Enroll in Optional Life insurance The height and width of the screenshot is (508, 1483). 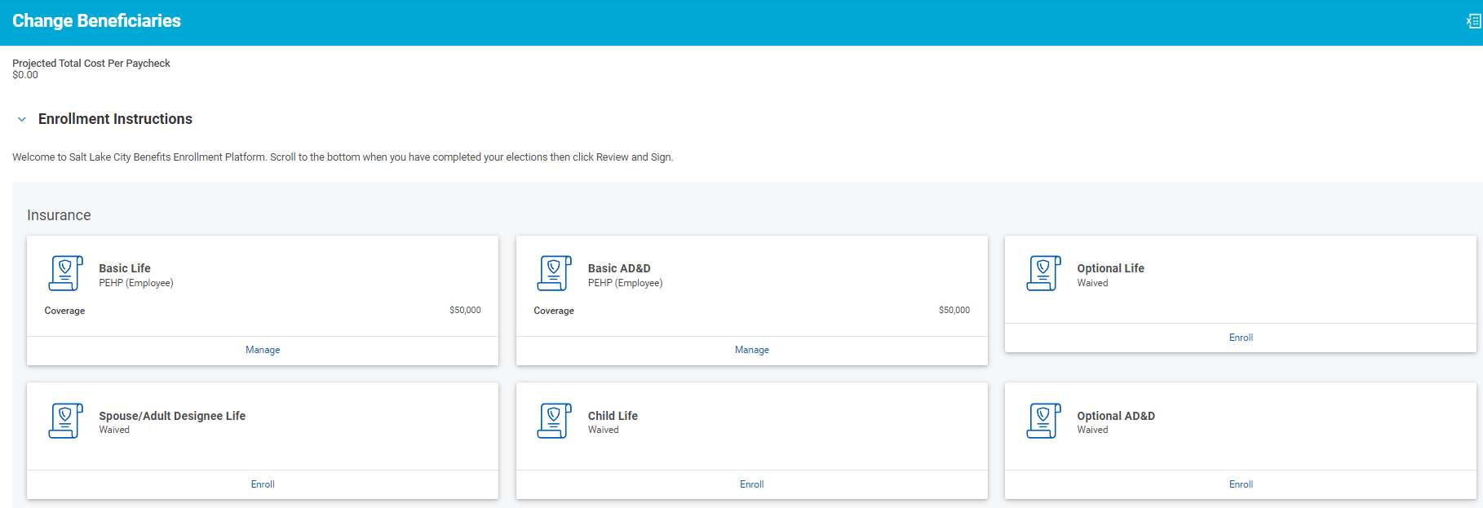[1240, 338]
